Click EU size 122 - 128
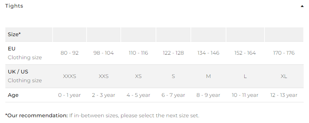This screenshot has width=309, height=123. (173, 53)
